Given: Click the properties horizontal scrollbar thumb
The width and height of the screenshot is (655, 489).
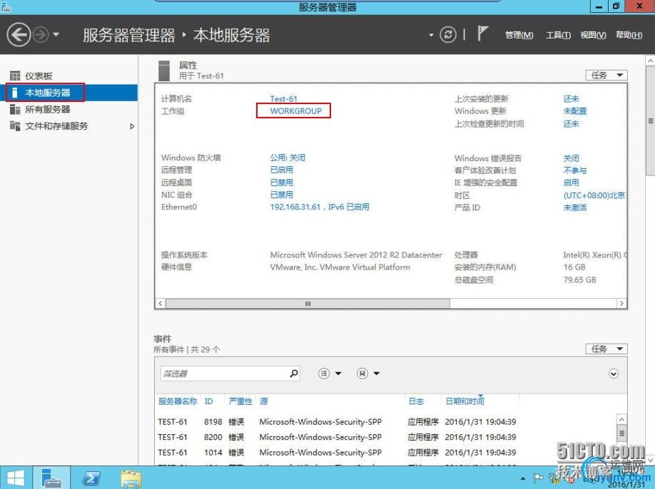Looking at the screenshot, I should (x=308, y=304).
